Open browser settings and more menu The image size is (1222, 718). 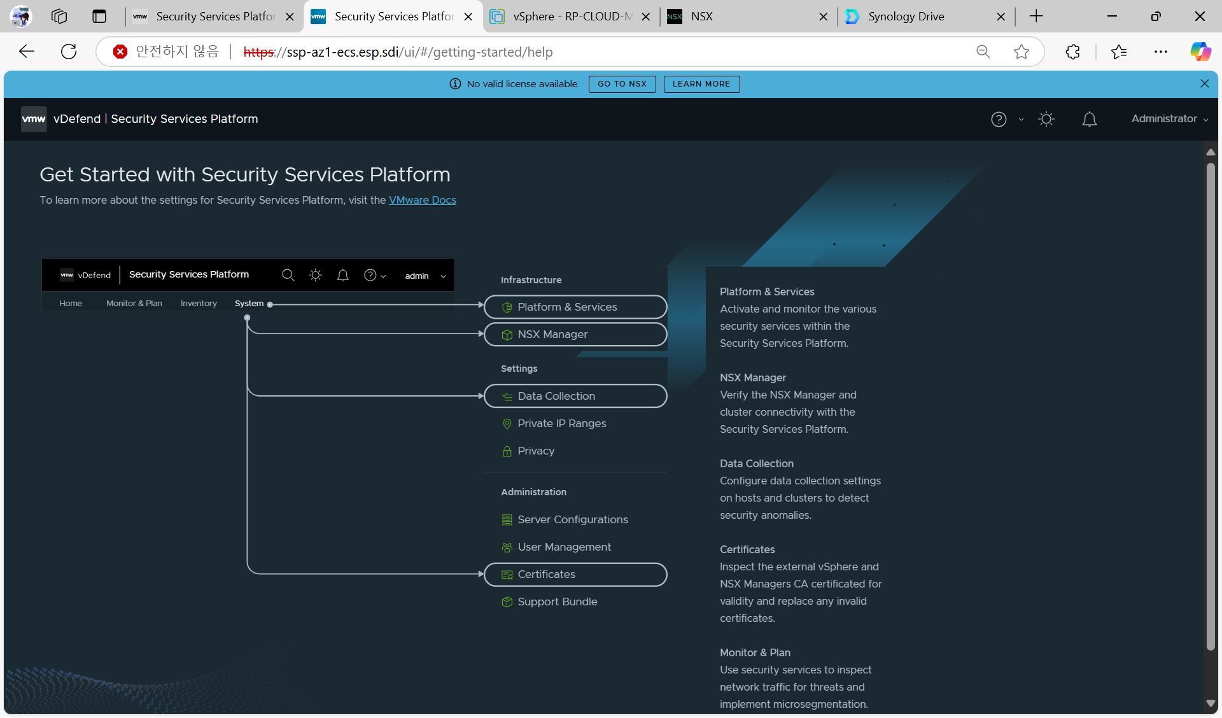[x=1161, y=52]
